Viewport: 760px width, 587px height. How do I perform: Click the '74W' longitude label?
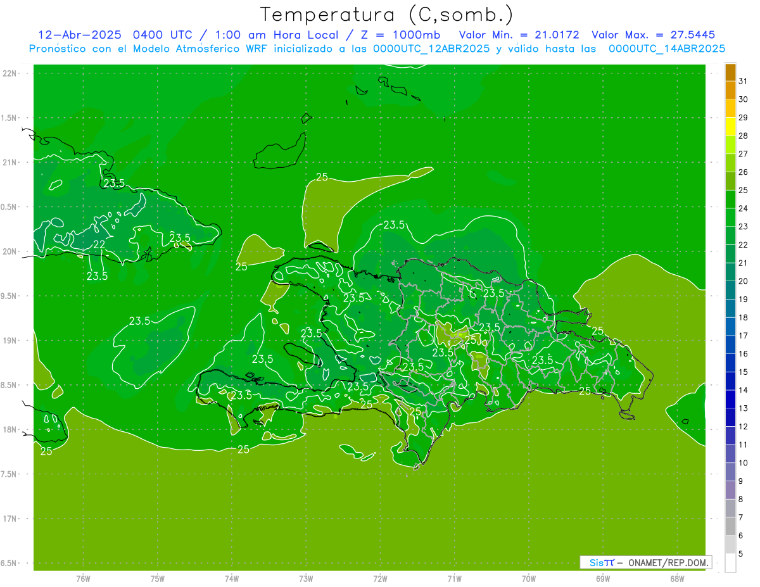click(x=232, y=579)
